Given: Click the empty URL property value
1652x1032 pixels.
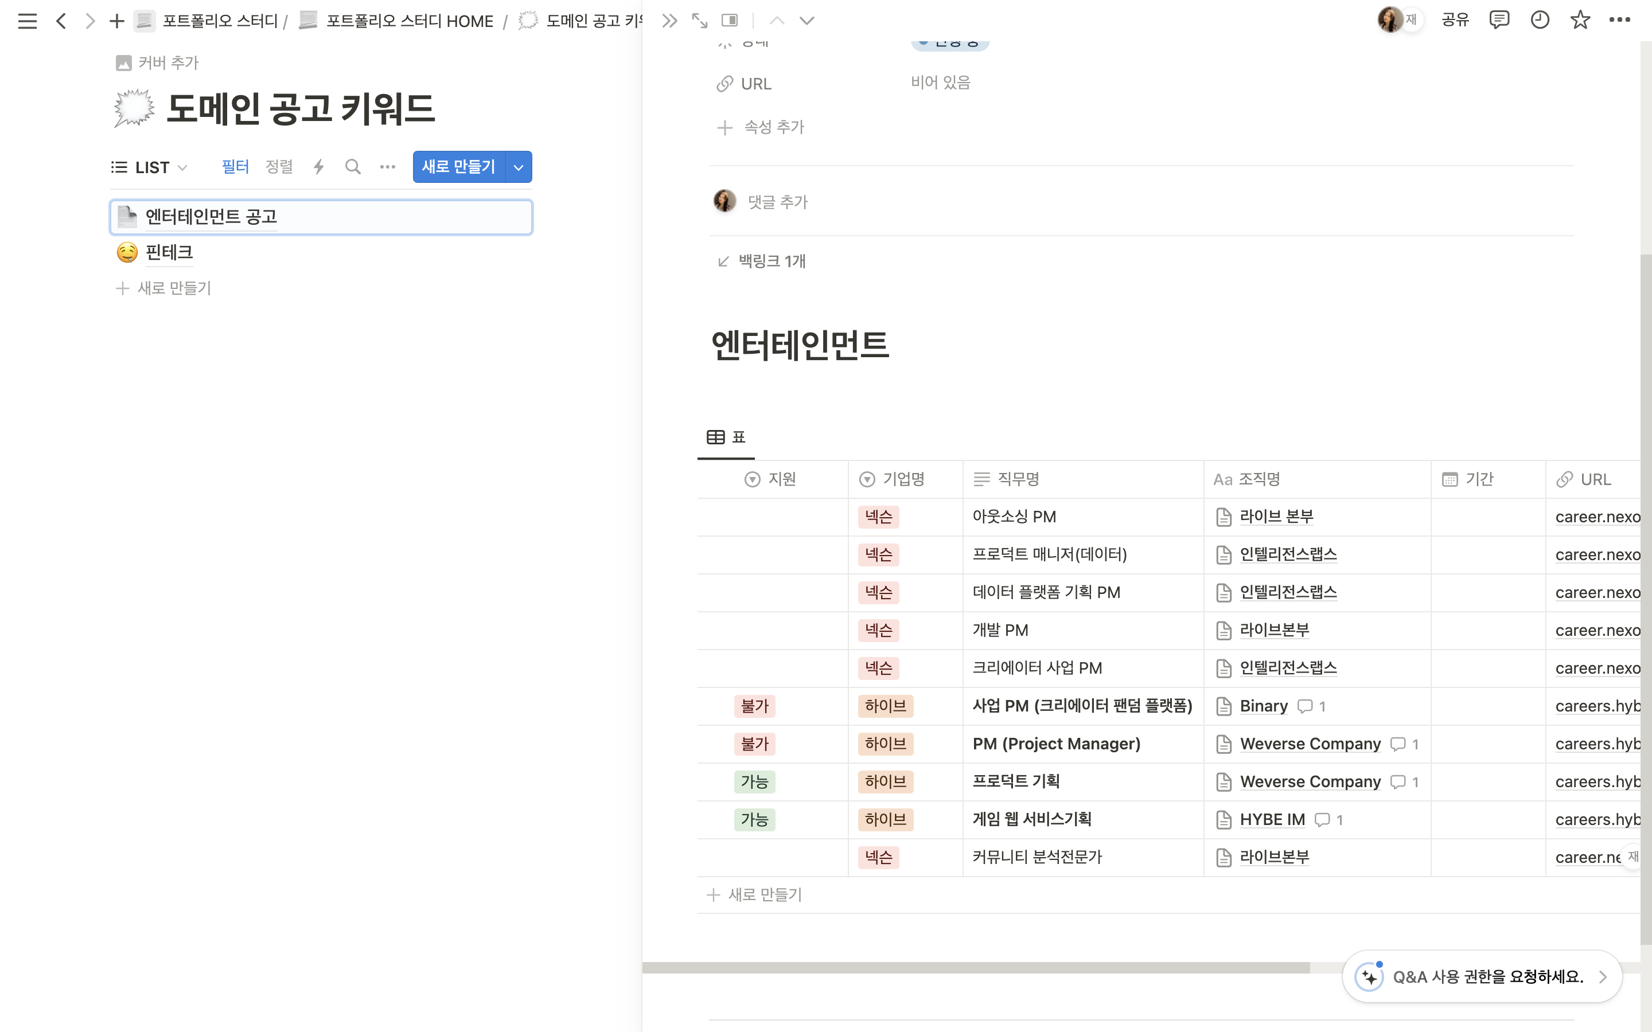Looking at the screenshot, I should [x=941, y=83].
